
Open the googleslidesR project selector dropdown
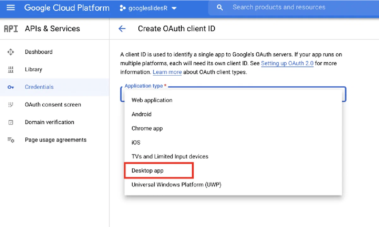pos(148,8)
